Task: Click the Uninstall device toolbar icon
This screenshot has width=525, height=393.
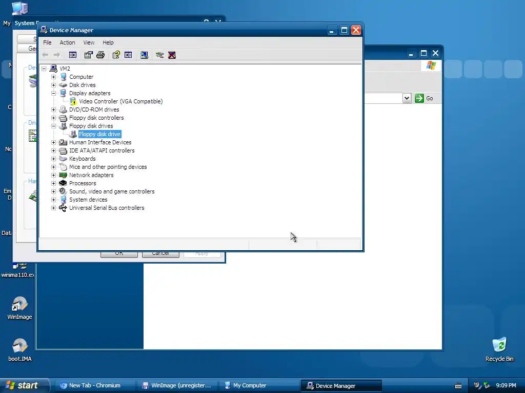Action: tap(172, 55)
